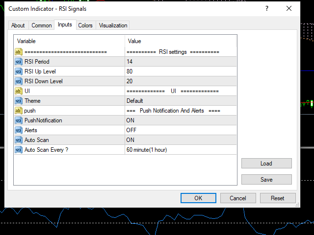The height and width of the screenshot is (235, 314).
Task: Open the 60 minute(1 hour) interval value
Action: point(181,150)
